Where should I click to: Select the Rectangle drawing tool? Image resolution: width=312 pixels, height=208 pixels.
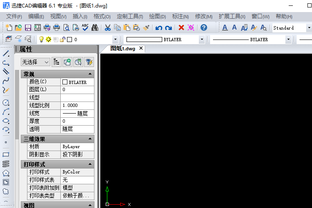tap(6, 155)
